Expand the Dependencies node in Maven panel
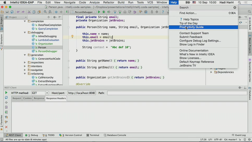Image resolution: width=252 pixels, height=142 pixels. pos(211,72)
